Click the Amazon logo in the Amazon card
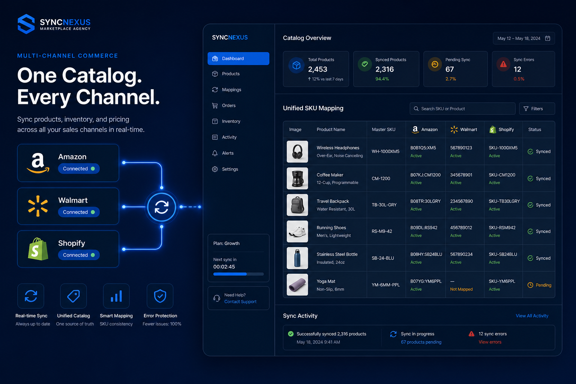The height and width of the screenshot is (384, 576). click(x=38, y=163)
